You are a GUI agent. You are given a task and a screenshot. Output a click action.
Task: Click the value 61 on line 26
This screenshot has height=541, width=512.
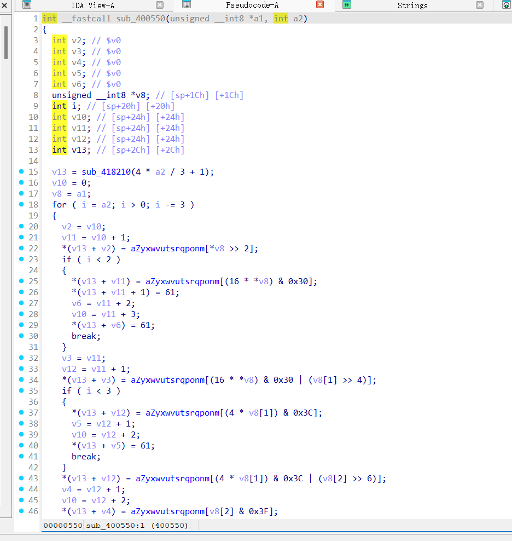pos(170,292)
